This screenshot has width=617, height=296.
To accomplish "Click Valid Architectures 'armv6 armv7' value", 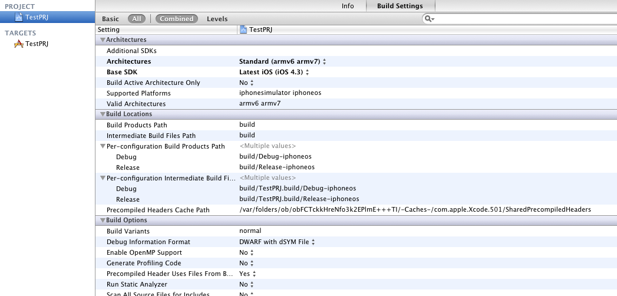I will click(x=260, y=104).
